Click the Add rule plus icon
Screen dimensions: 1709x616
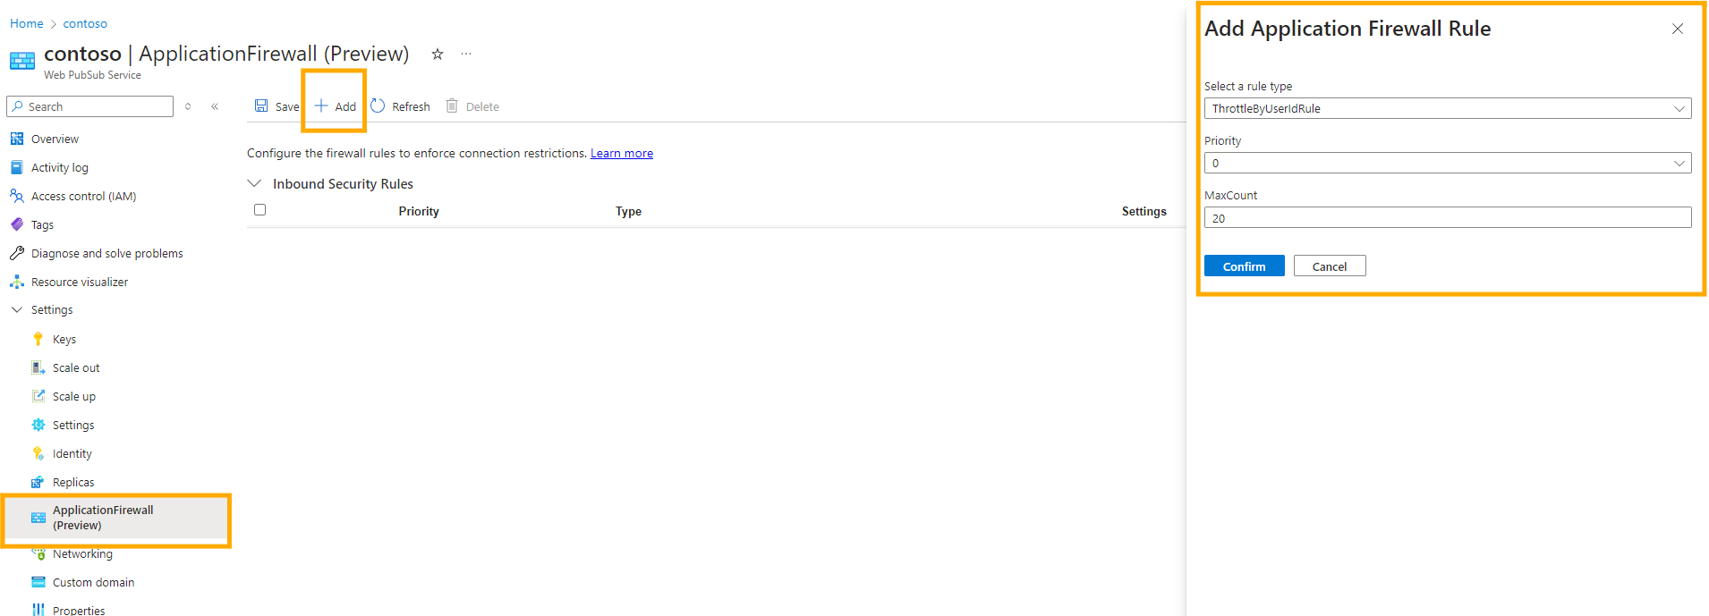(x=321, y=105)
